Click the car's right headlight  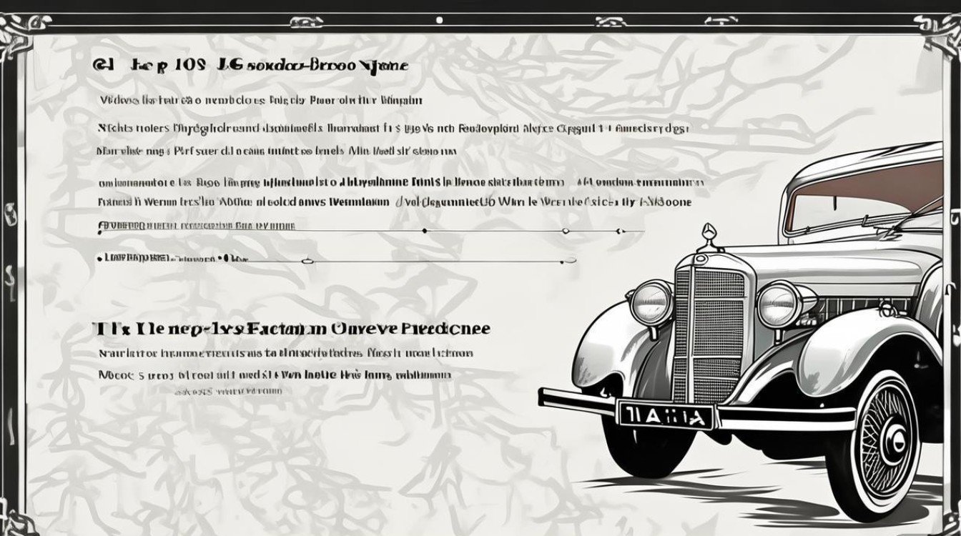coord(779,304)
